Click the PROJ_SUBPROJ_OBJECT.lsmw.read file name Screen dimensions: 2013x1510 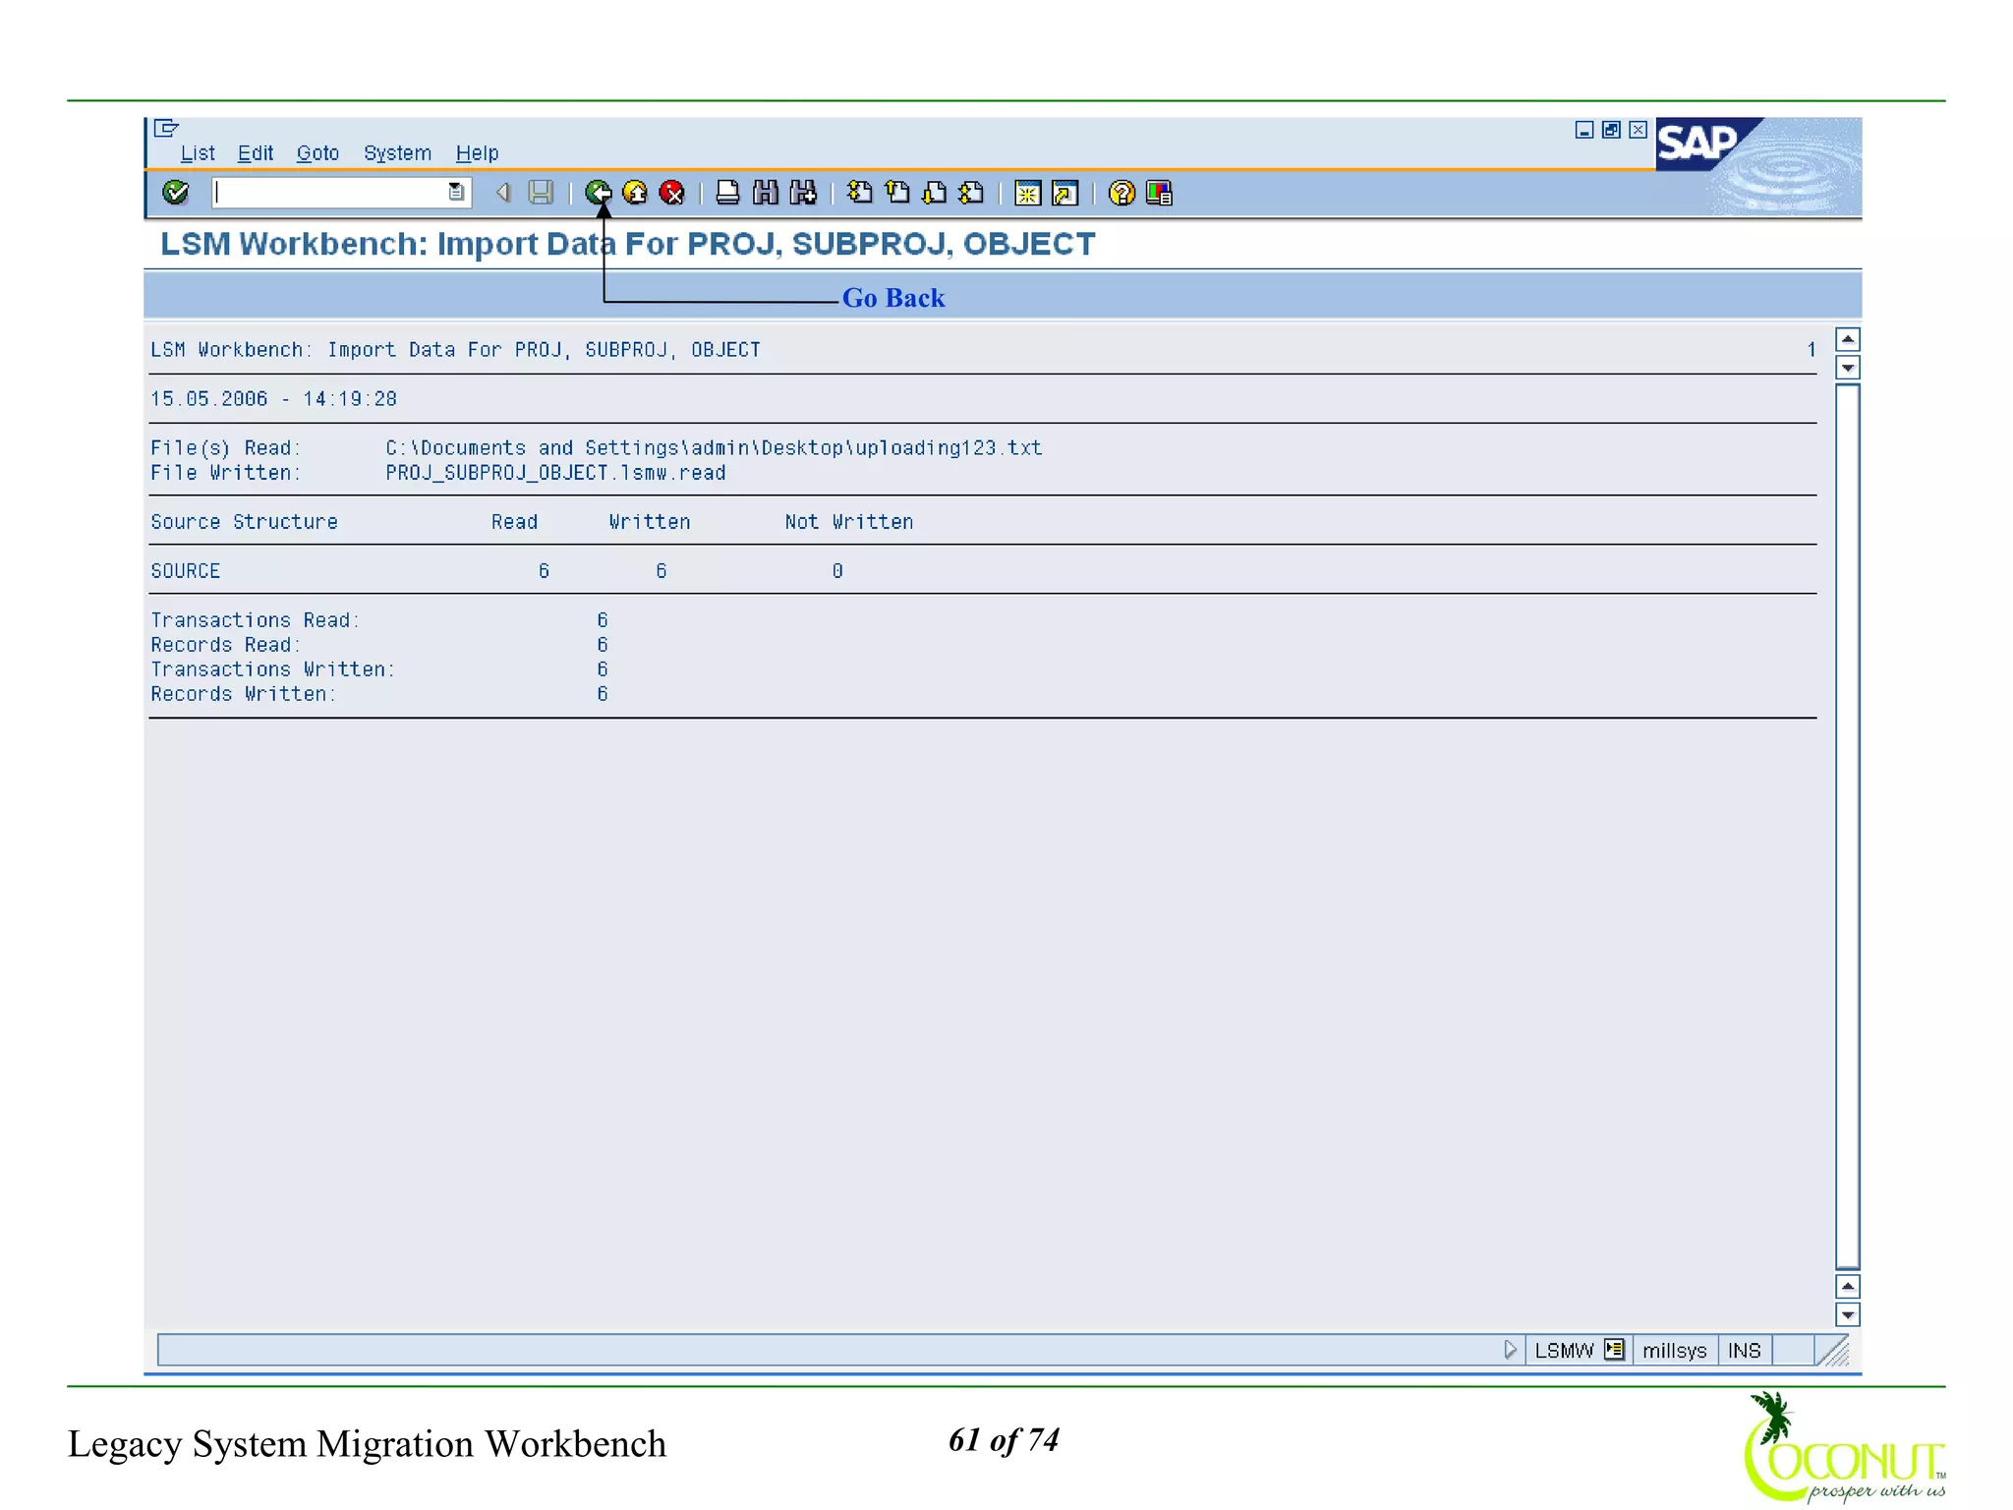coord(555,473)
